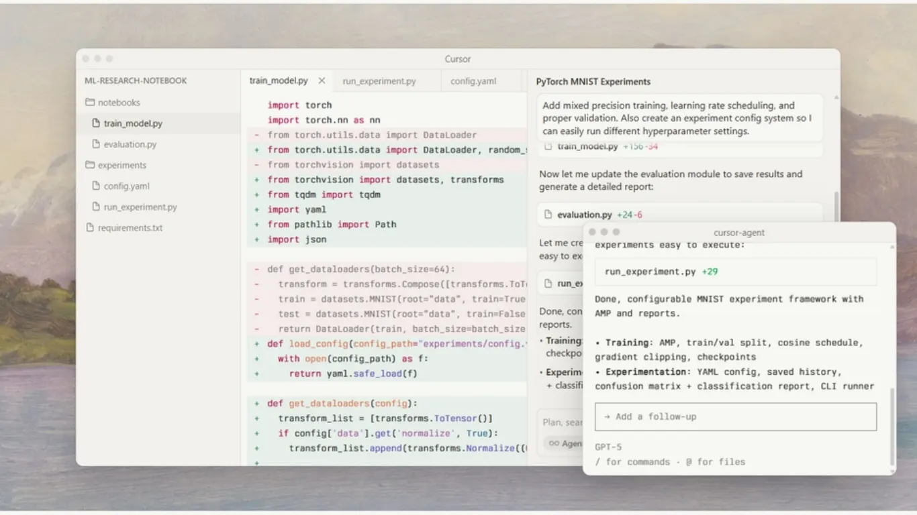Click file icon beside config.yaml in sidebar

[96, 186]
